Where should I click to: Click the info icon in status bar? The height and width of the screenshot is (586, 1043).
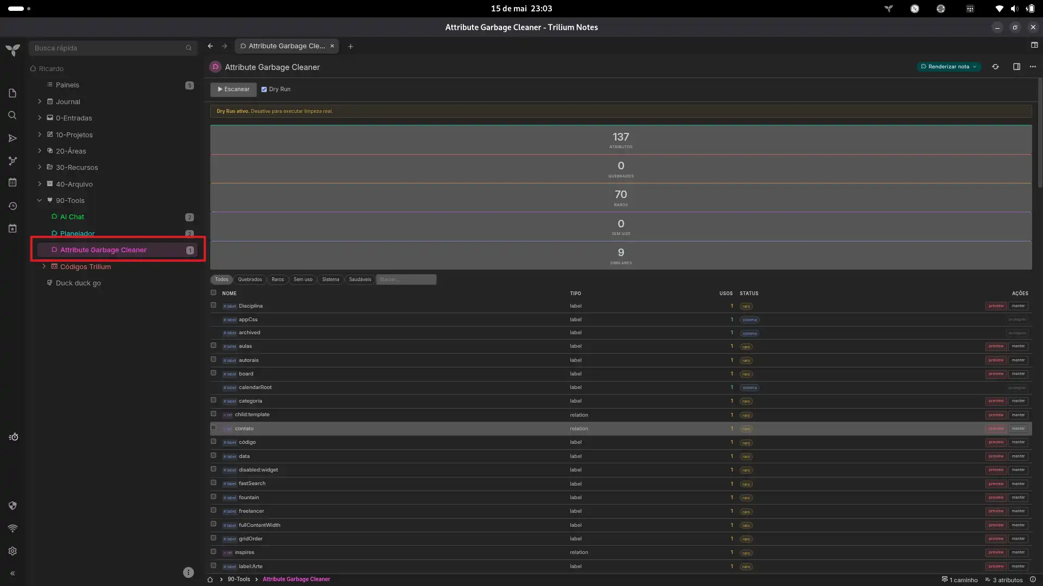coord(1033,579)
